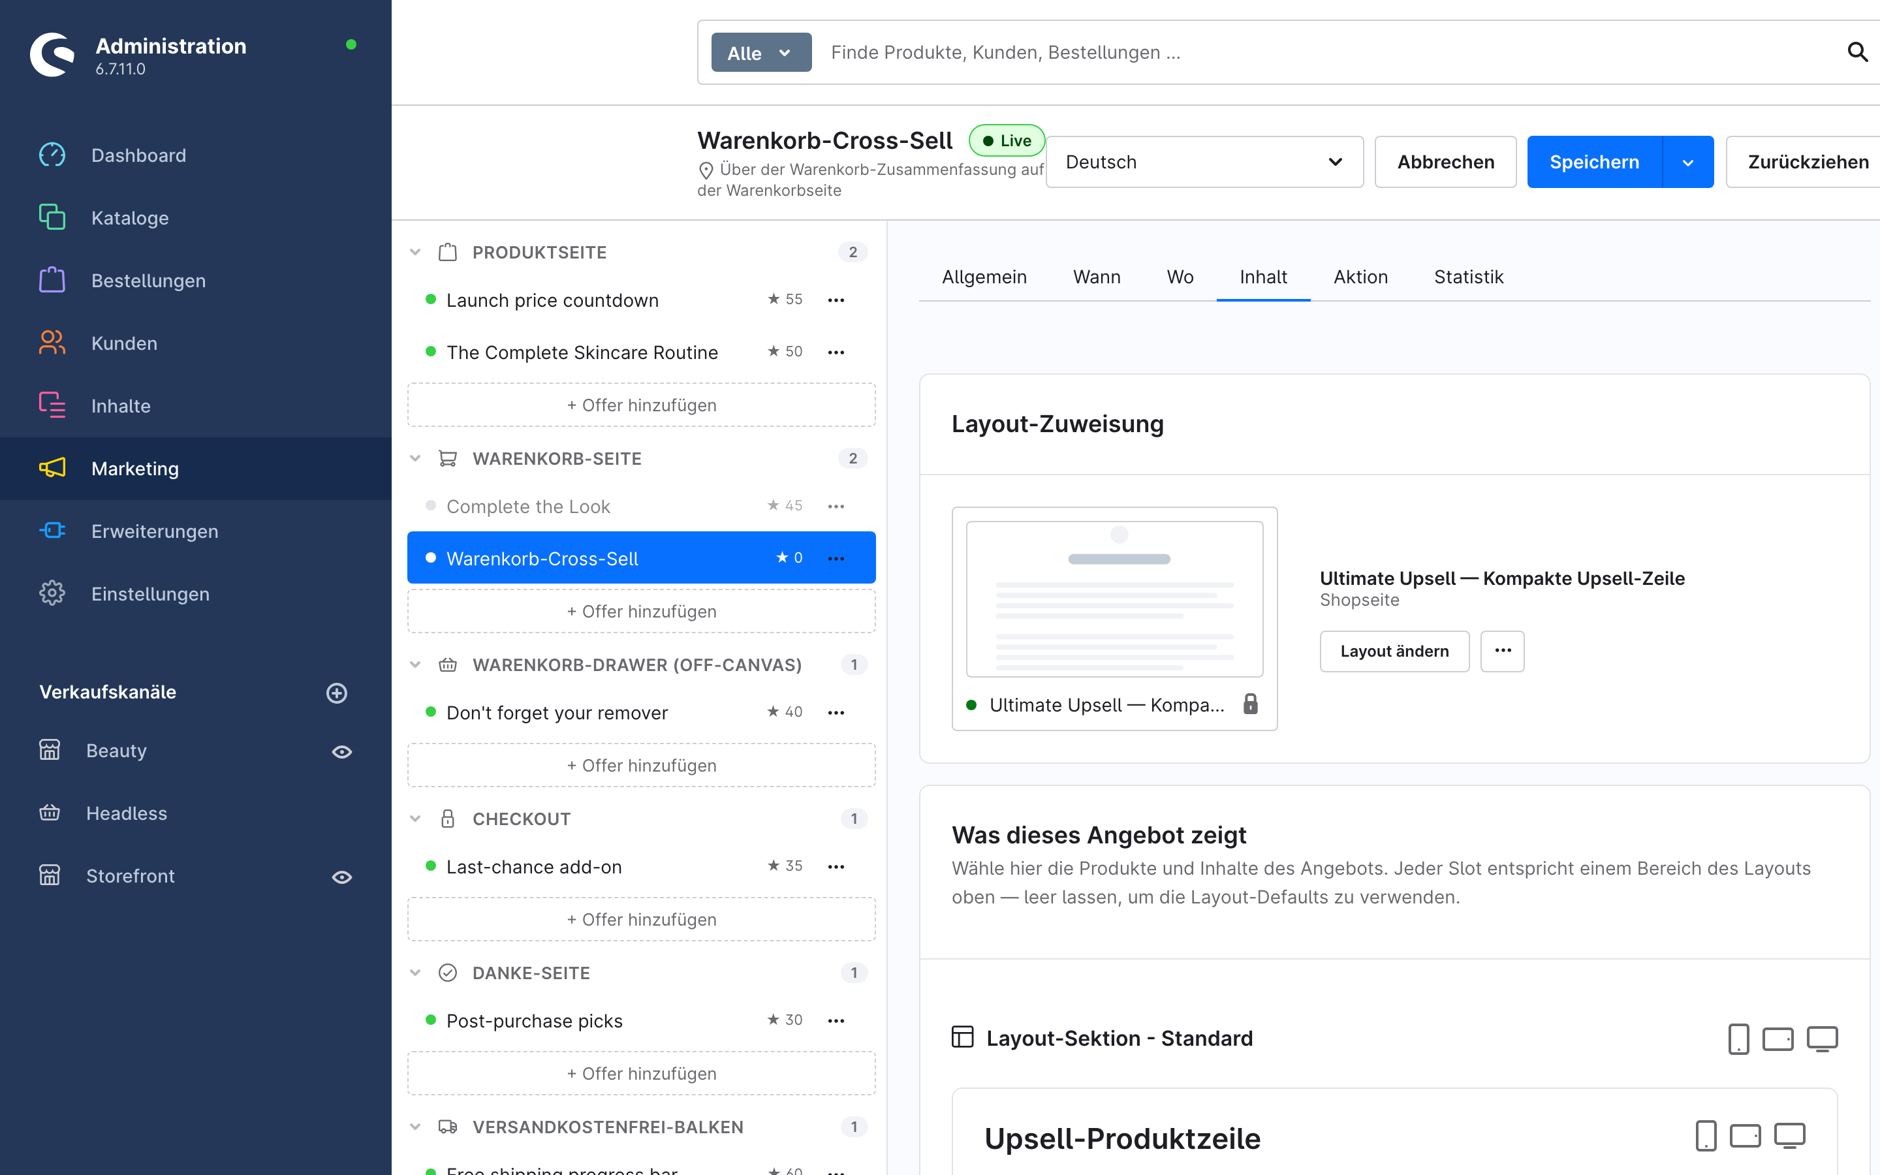Open options menu for The Complete Skincare Routine
The height and width of the screenshot is (1175, 1880).
tap(836, 352)
